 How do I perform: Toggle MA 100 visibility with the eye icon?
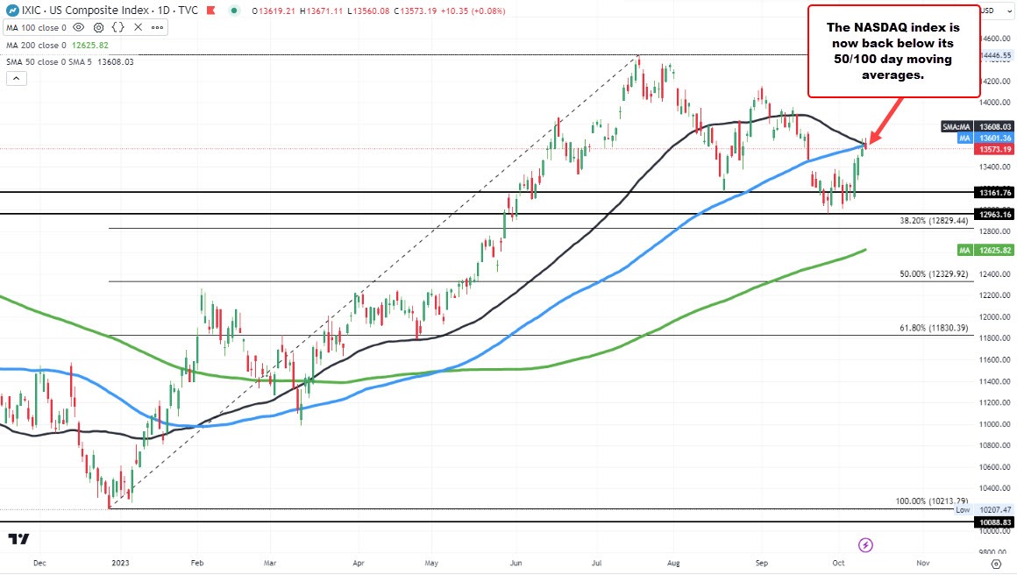(x=79, y=27)
